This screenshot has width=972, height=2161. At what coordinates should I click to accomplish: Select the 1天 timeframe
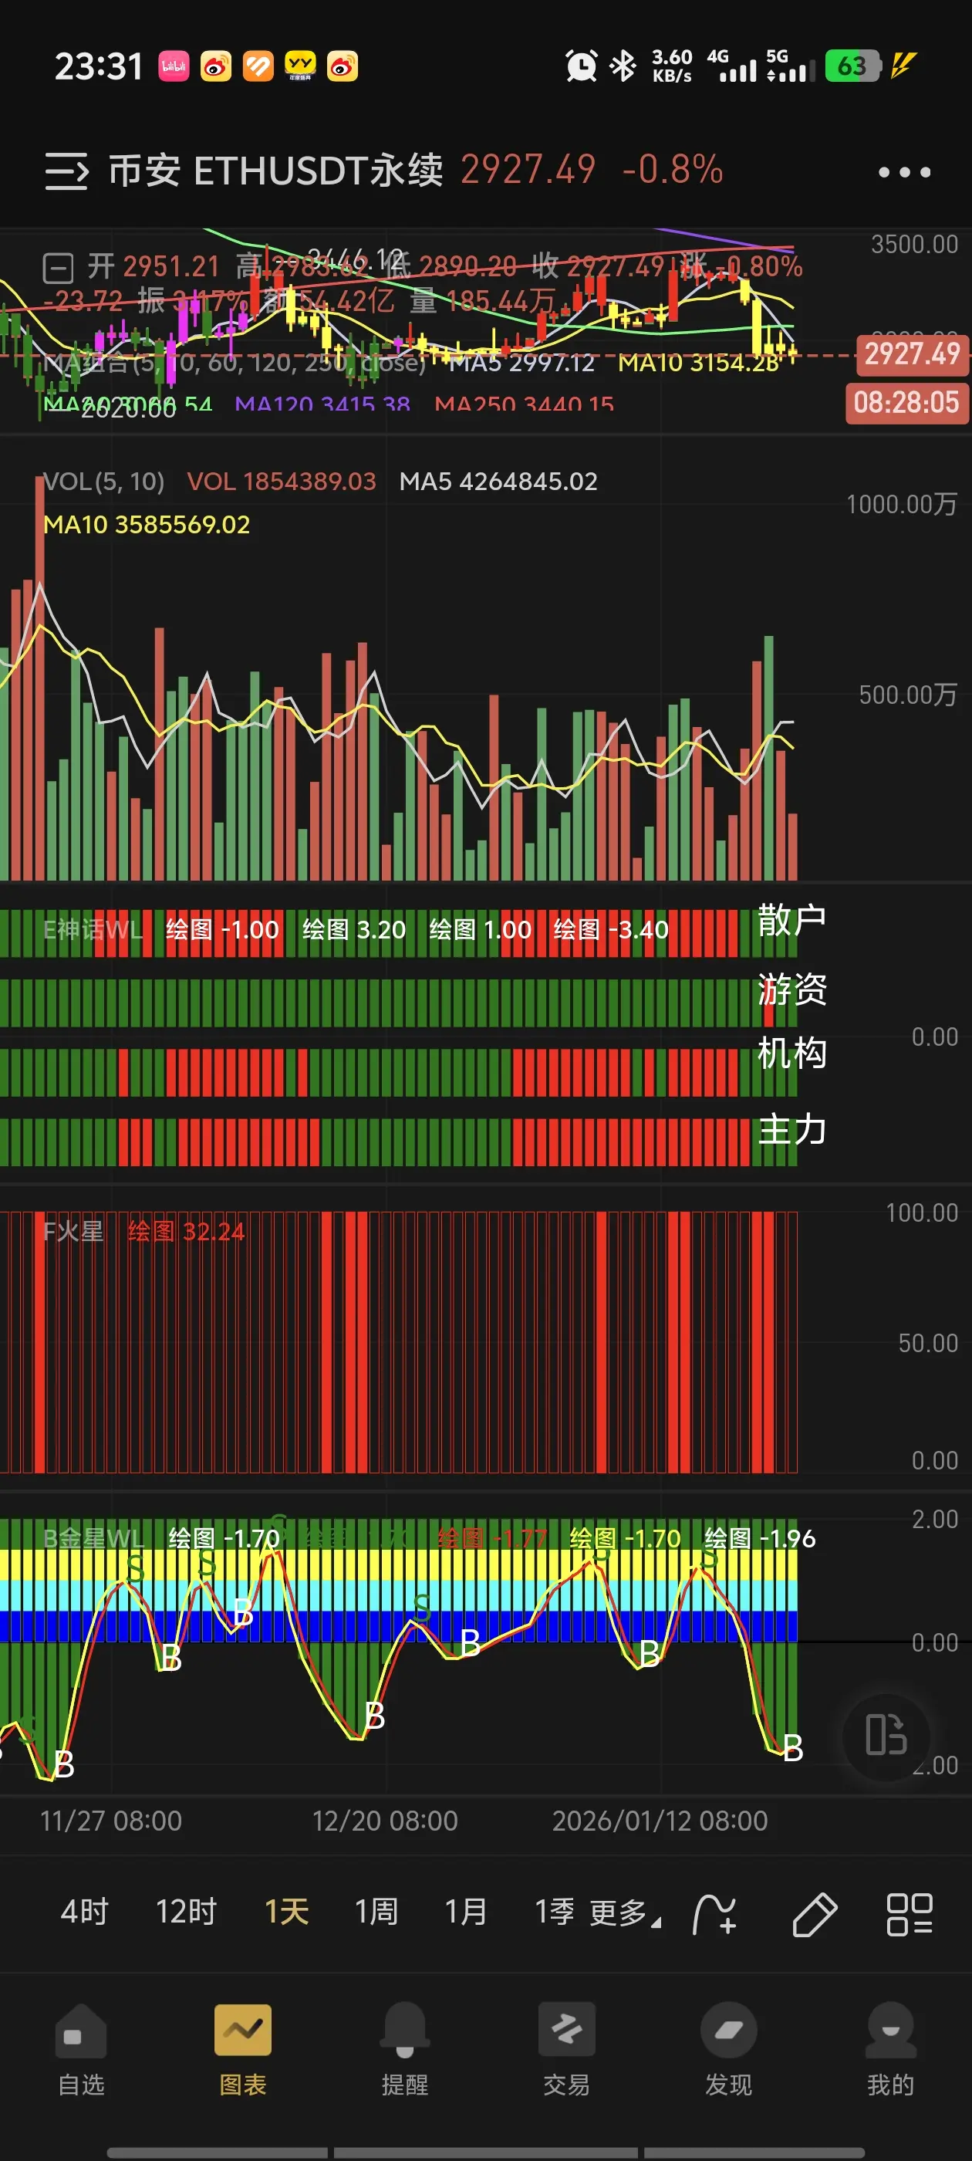click(x=287, y=1912)
